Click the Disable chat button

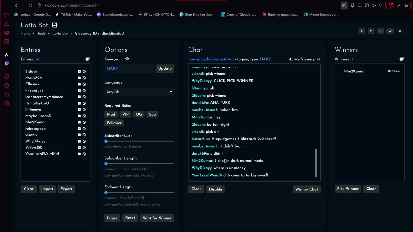[x=216, y=189]
